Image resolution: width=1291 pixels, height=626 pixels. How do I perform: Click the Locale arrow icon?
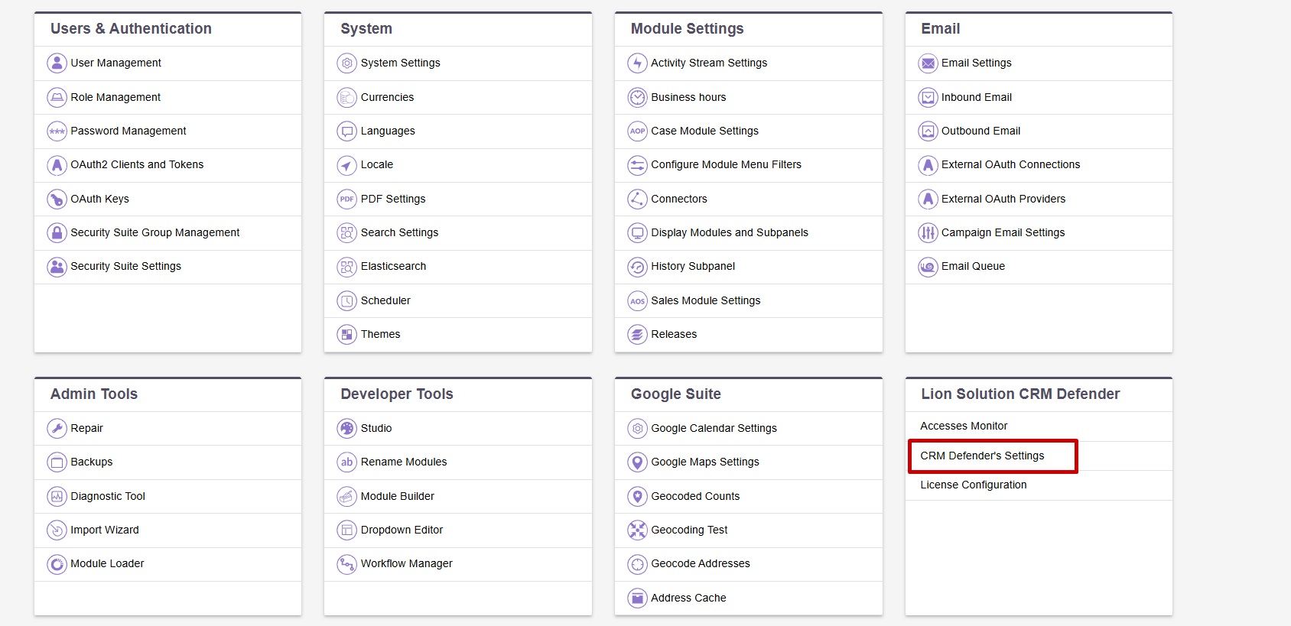click(x=347, y=164)
